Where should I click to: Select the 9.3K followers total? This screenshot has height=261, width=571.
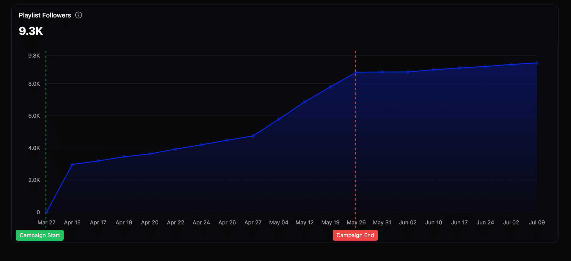coord(31,31)
